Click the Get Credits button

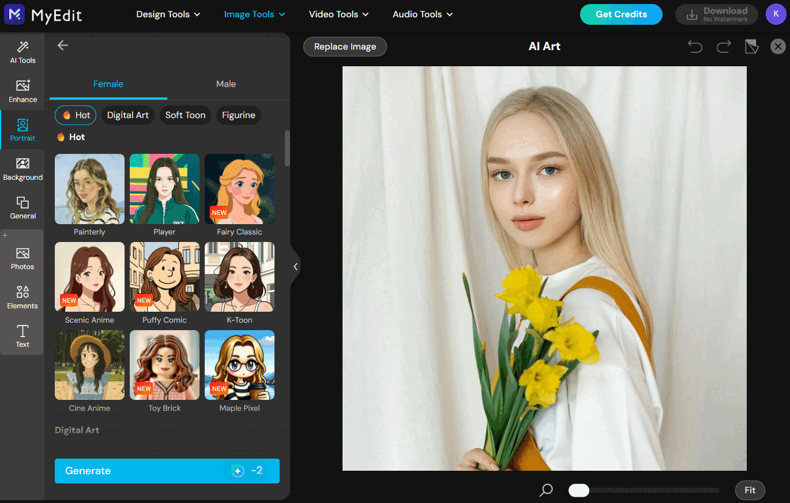click(621, 14)
